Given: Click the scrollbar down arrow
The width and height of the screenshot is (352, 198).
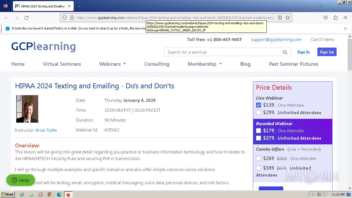Looking at the screenshot, I should [350, 188].
